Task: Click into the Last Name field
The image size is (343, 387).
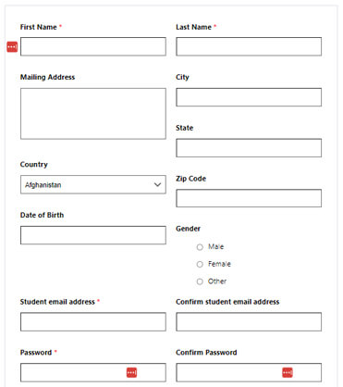Action: [249, 46]
